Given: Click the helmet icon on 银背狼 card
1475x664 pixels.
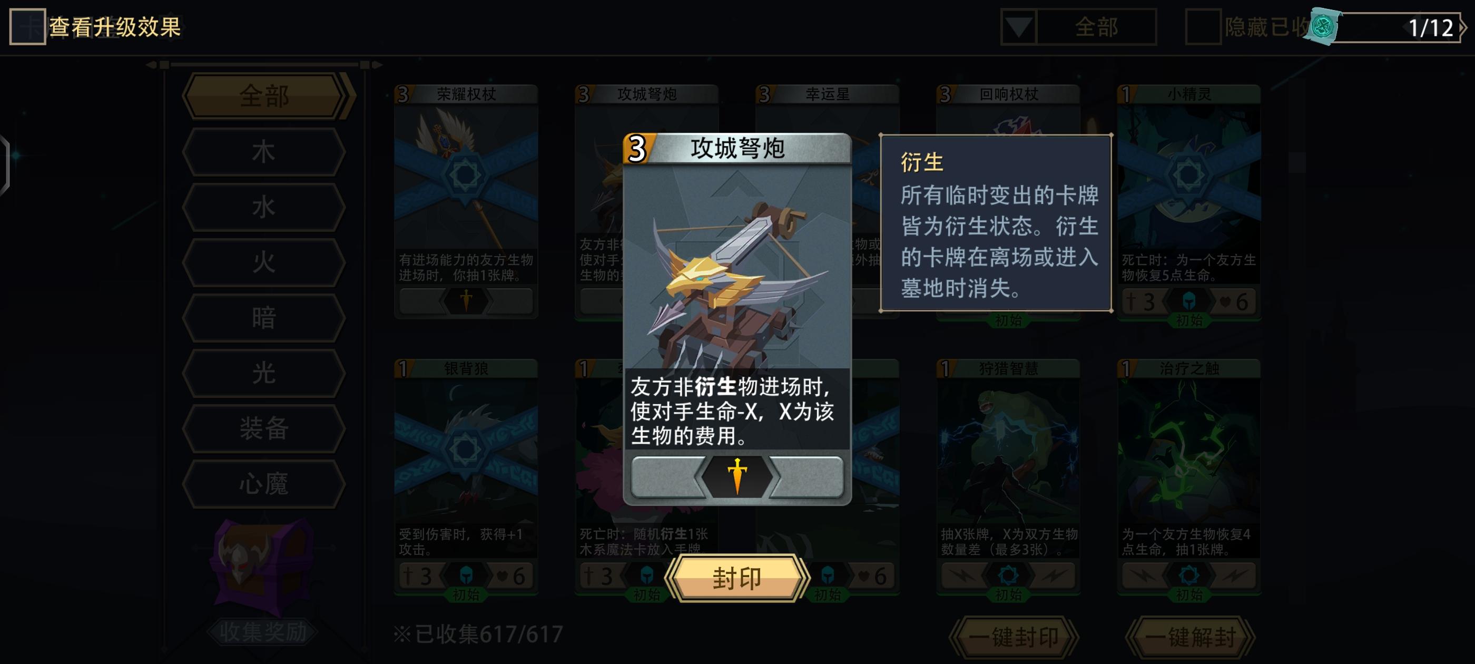Looking at the screenshot, I should pos(466,575).
